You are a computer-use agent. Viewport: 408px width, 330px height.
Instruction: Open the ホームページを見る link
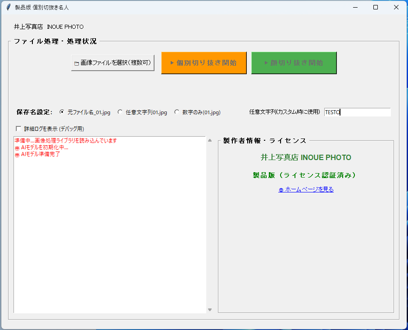(306, 189)
